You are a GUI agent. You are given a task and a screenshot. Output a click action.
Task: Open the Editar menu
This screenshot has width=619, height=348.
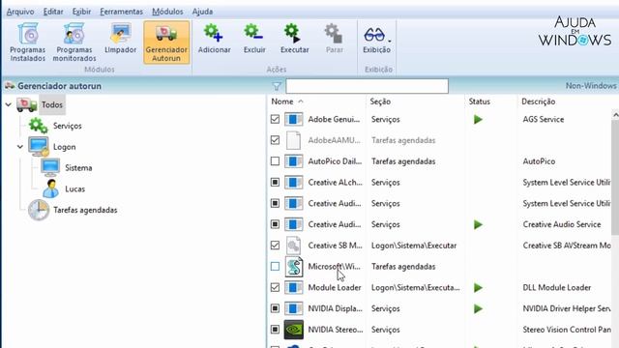click(53, 12)
